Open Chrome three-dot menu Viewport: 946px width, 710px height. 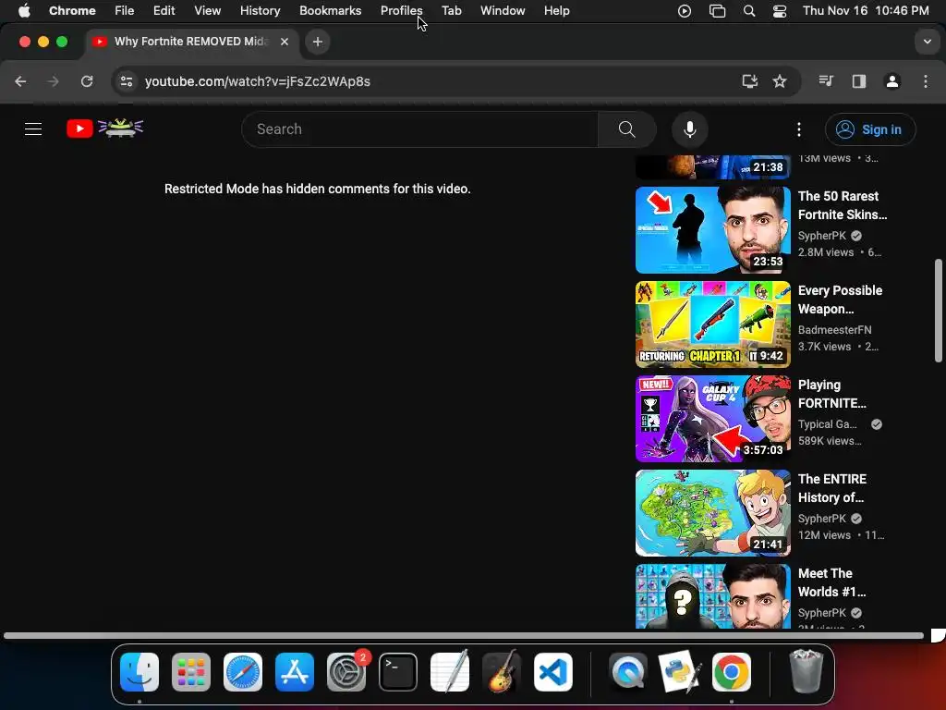(926, 81)
